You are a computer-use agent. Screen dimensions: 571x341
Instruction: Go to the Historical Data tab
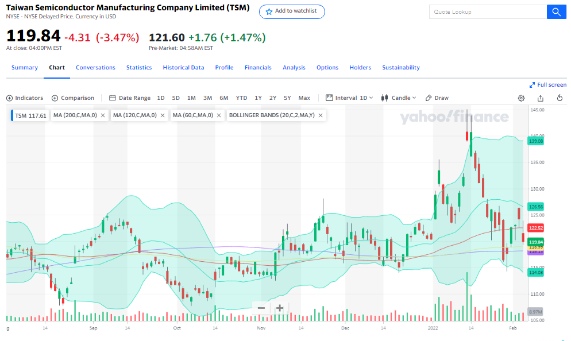(184, 68)
